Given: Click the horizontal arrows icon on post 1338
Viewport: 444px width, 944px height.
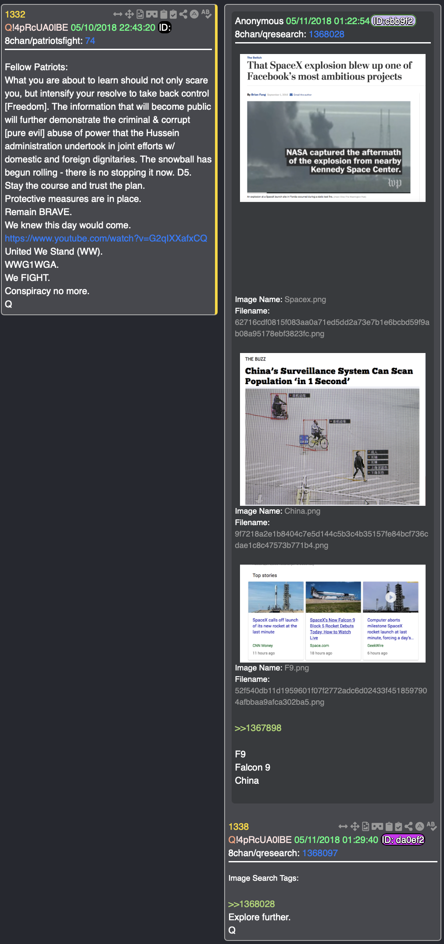Looking at the screenshot, I should (343, 827).
